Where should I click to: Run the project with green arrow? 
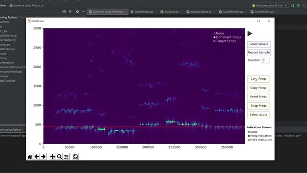tap(293, 5)
